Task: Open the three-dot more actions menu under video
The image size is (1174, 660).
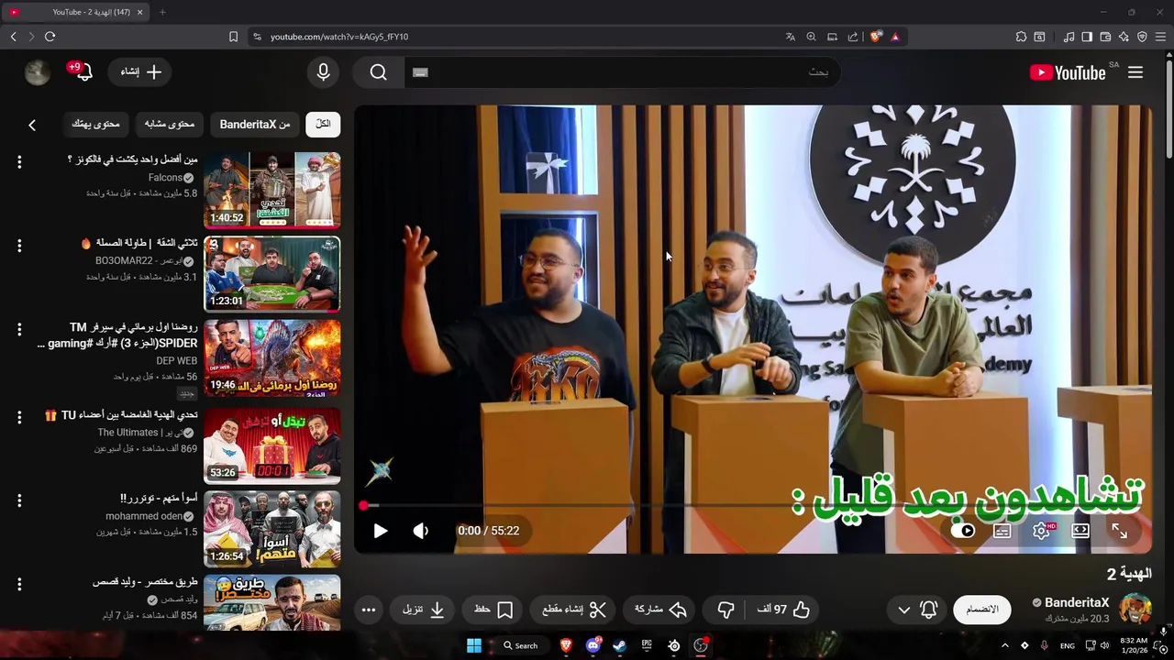Action: pyautogui.click(x=369, y=610)
